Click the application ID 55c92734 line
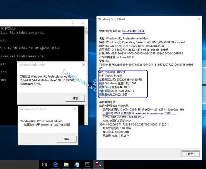Screen dimensions: 206x169 coord(133,50)
